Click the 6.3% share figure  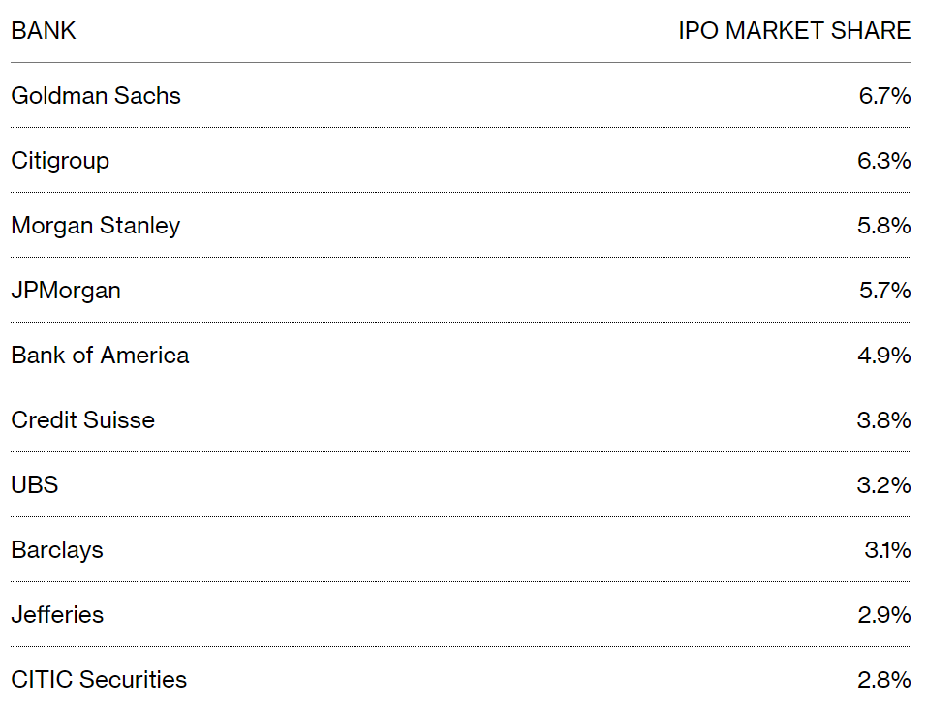coord(884,161)
